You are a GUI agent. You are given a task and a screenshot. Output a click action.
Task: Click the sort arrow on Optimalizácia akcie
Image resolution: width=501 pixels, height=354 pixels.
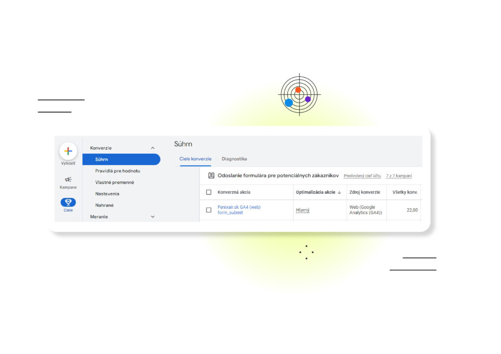(x=338, y=192)
